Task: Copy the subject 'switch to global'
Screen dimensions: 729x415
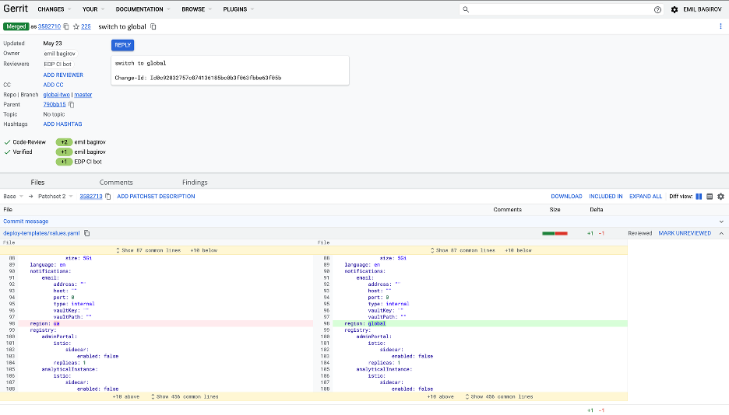Action: click(x=153, y=27)
